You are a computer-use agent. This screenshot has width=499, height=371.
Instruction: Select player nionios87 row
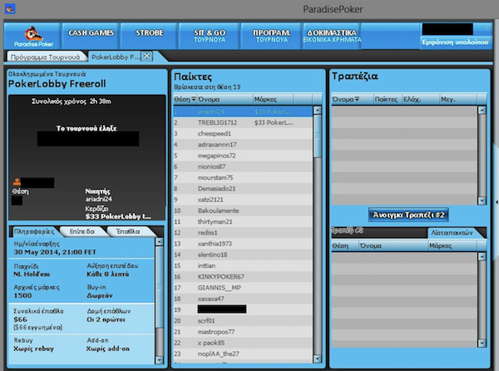coord(243,166)
